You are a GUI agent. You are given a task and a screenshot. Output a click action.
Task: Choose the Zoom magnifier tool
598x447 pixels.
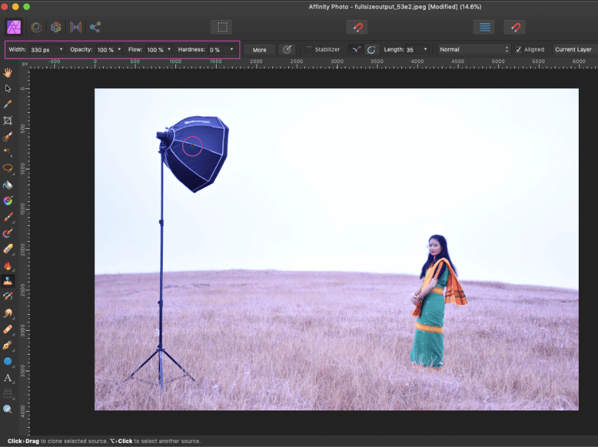tap(8, 409)
